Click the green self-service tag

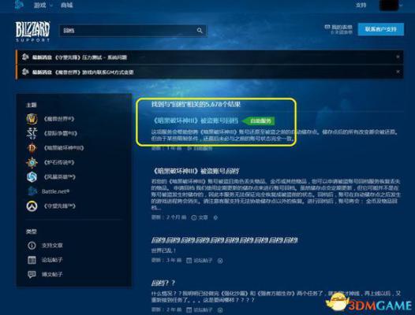(259, 121)
